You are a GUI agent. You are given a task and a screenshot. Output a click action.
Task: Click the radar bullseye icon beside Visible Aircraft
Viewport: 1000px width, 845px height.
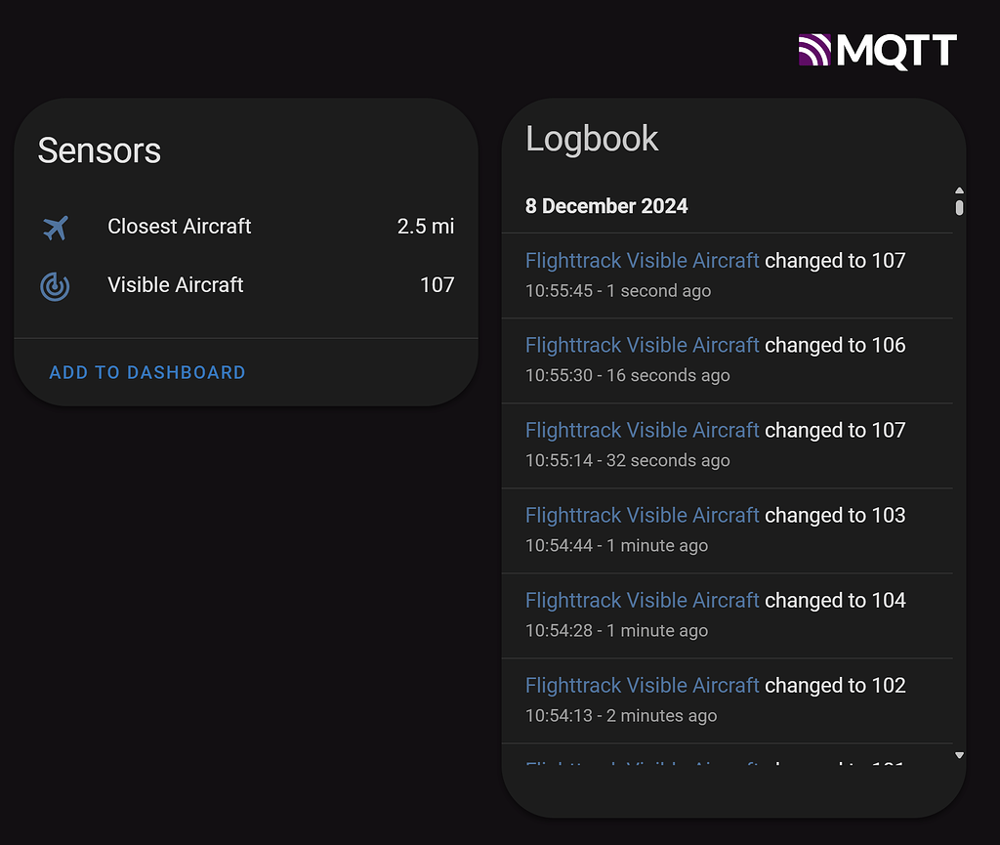click(56, 284)
